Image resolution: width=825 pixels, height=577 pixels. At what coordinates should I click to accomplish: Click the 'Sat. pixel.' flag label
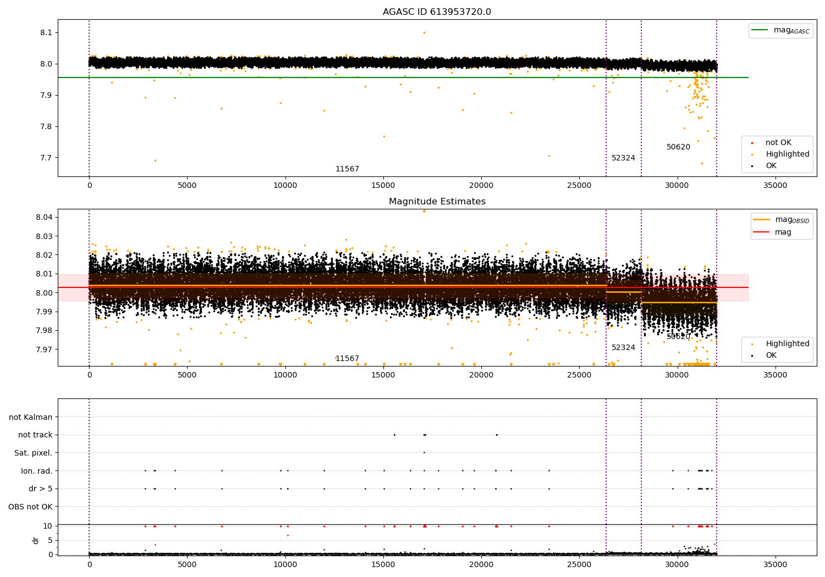coord(34,453)
